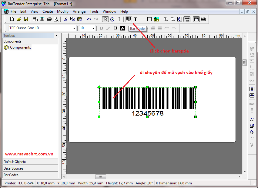This screenshot has width=258, height=188.
Task: Toggle the toolbox panel button
Action: [196, 19]
